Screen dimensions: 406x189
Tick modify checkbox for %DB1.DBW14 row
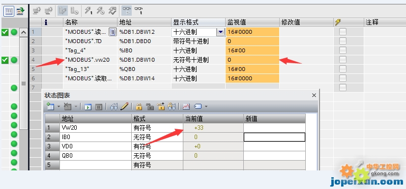click(x=343, y=78)
